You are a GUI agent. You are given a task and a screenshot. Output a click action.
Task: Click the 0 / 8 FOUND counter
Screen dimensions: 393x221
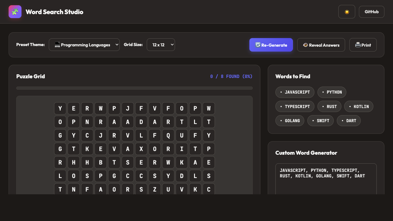pyautogui.click(x=231, y=76)
